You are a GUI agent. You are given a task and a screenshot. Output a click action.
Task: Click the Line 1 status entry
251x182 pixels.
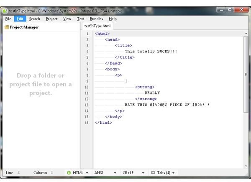click(x=13, y=173)
